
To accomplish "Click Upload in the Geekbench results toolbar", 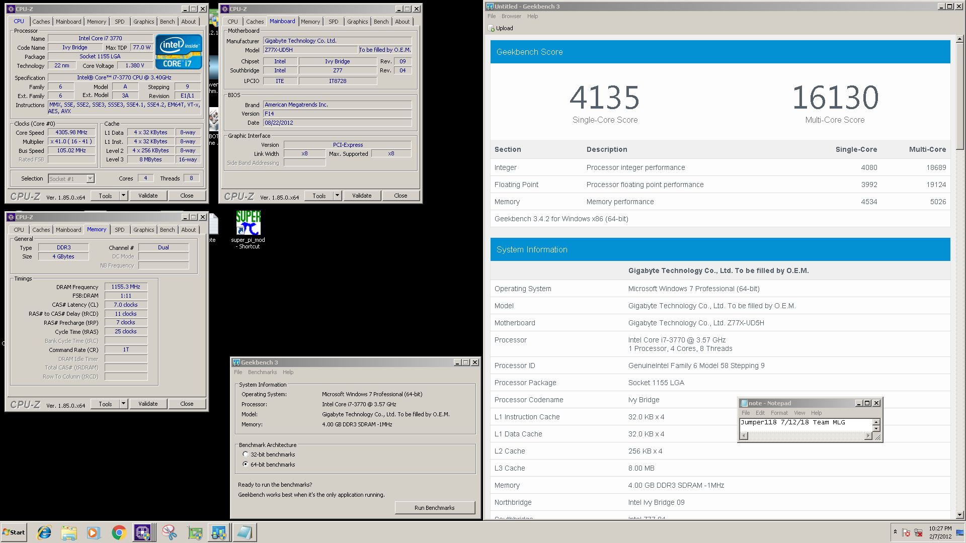I will 501,28.
